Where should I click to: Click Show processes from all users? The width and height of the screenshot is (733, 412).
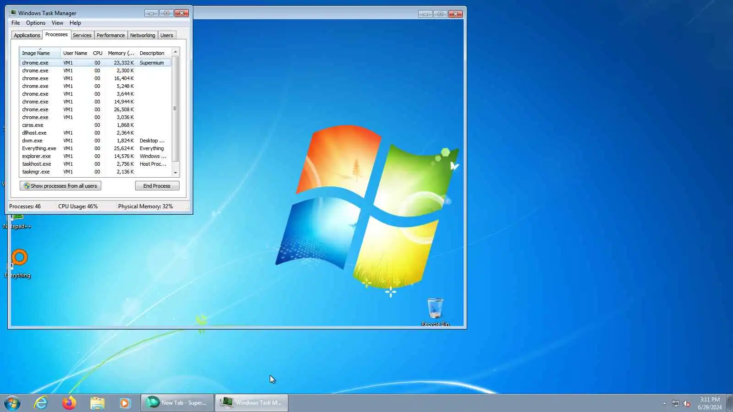60,186
